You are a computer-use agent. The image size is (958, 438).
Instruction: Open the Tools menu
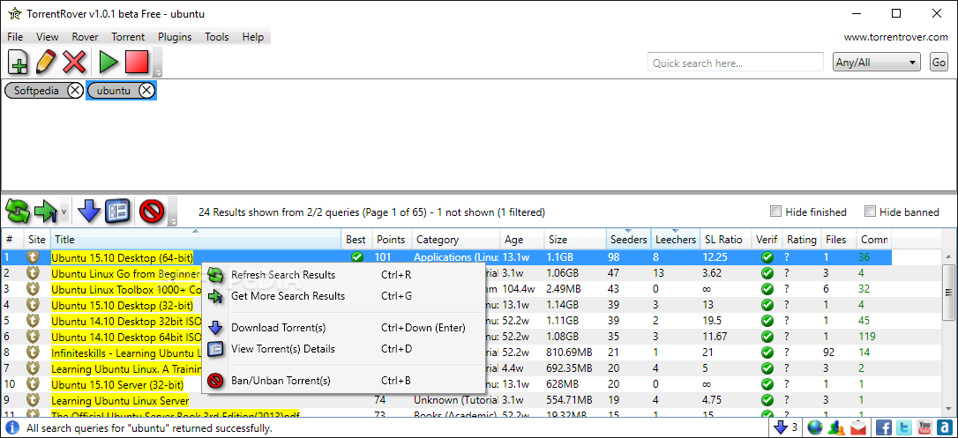(217, 37)
